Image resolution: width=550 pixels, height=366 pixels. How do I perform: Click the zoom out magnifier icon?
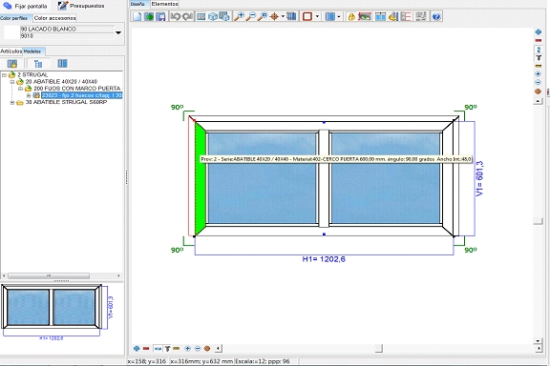click(251, 16)
